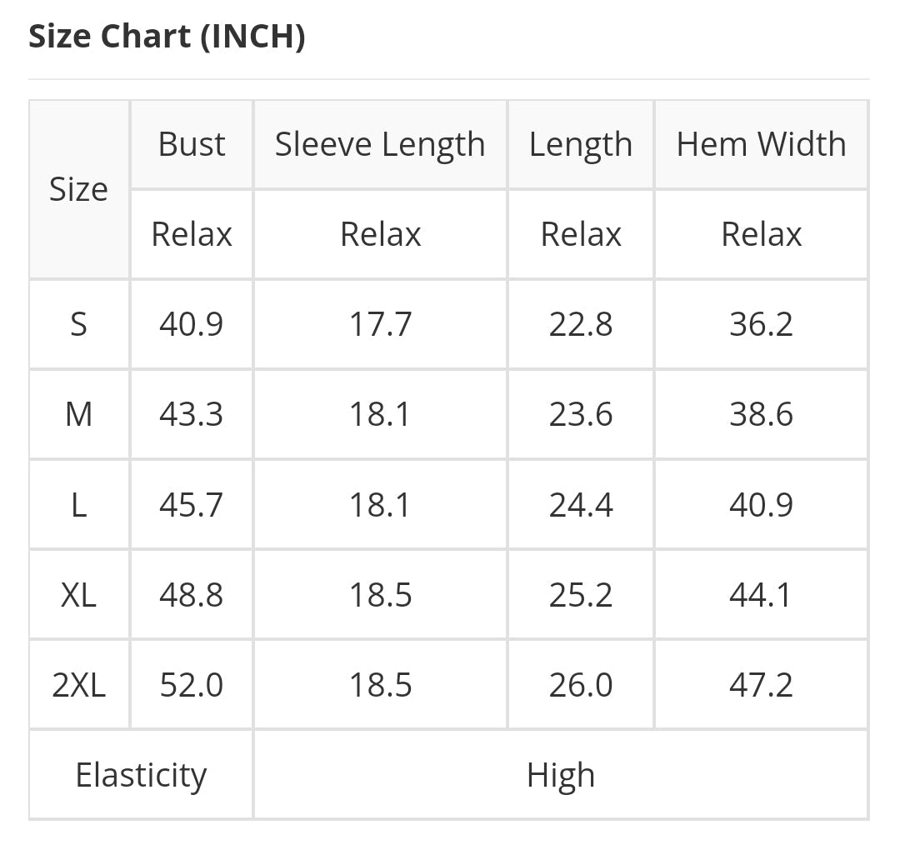Click the 23.6 length cell for M
The image size is (900, 845).
tap(581, 414)
